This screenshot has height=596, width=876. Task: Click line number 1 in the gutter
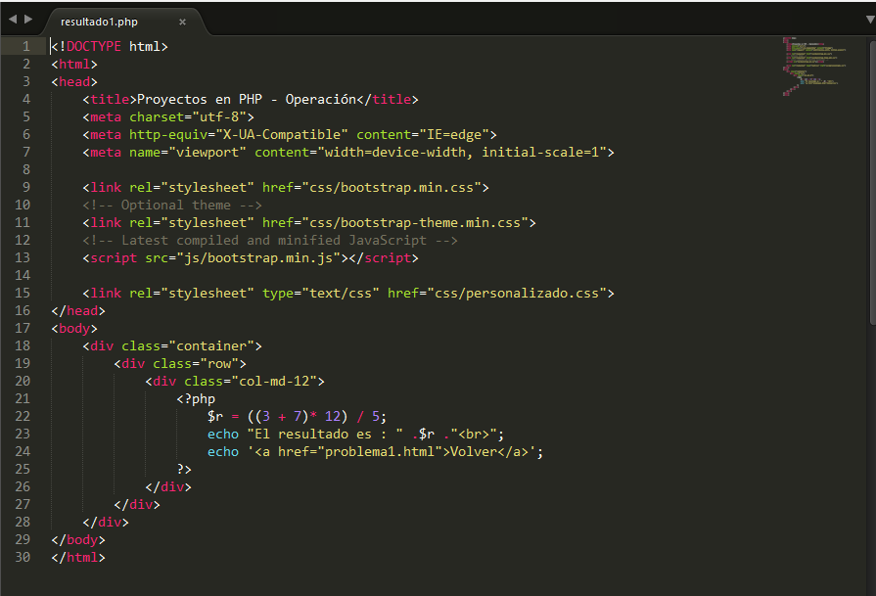25,45
